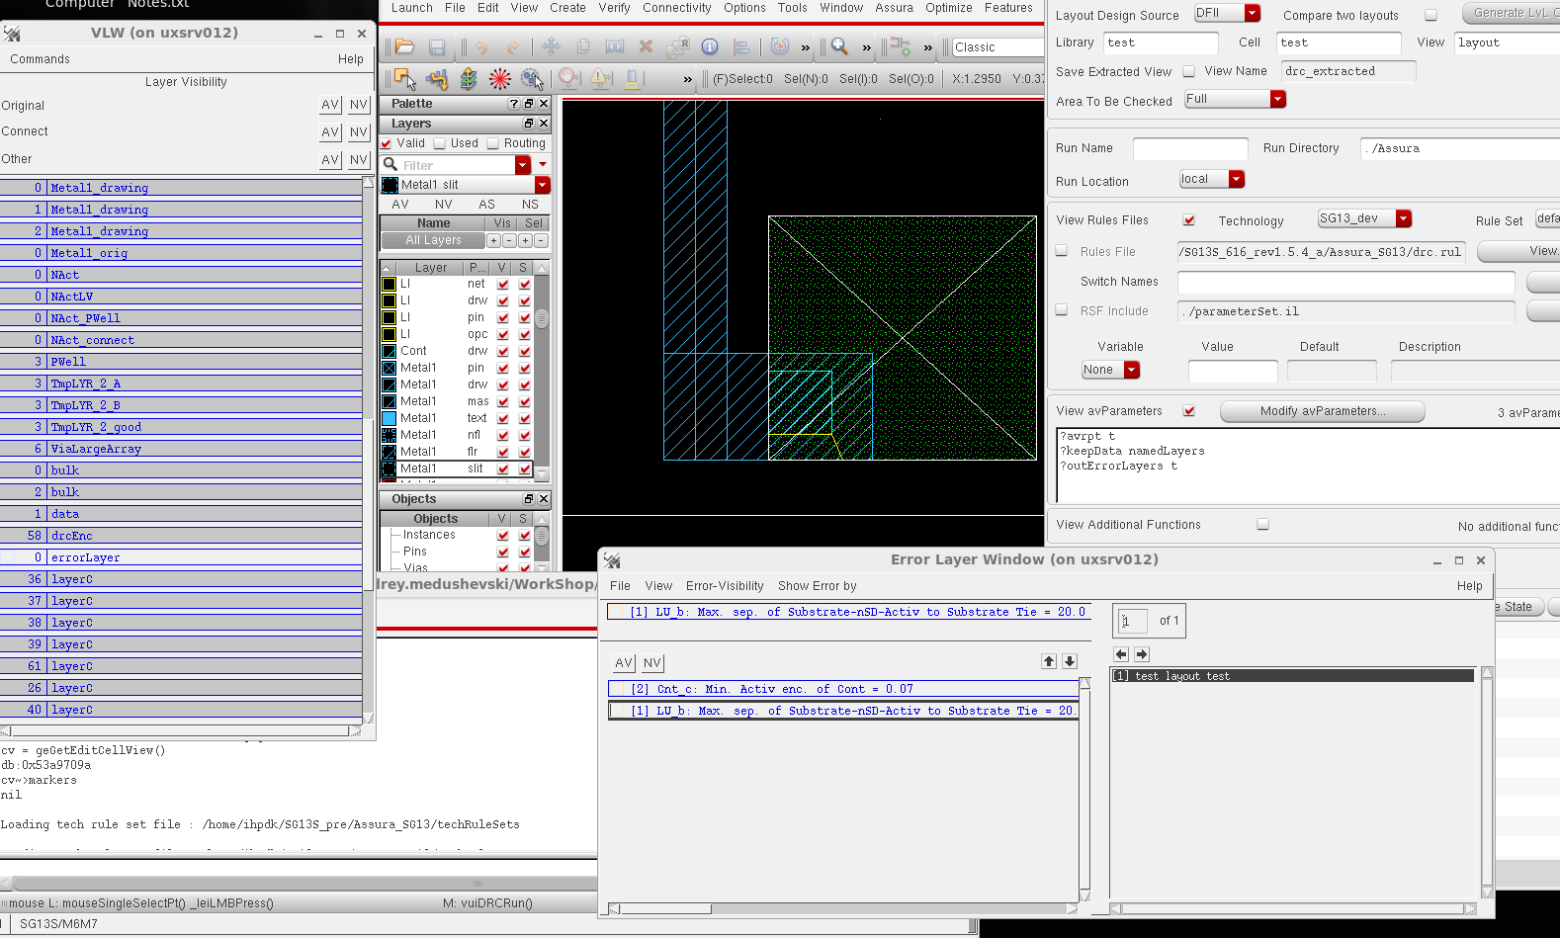Click the magnifier zoom toolbar icon
Viewport: 1560px width, 938px height.
tap(839, 46)
